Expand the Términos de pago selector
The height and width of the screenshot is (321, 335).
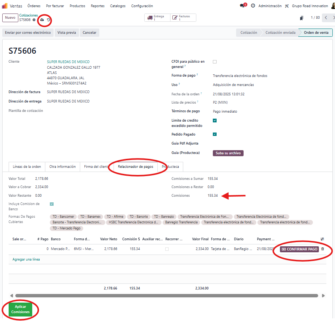tap(225, 112)
